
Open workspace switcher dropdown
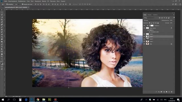coord(176,4)
